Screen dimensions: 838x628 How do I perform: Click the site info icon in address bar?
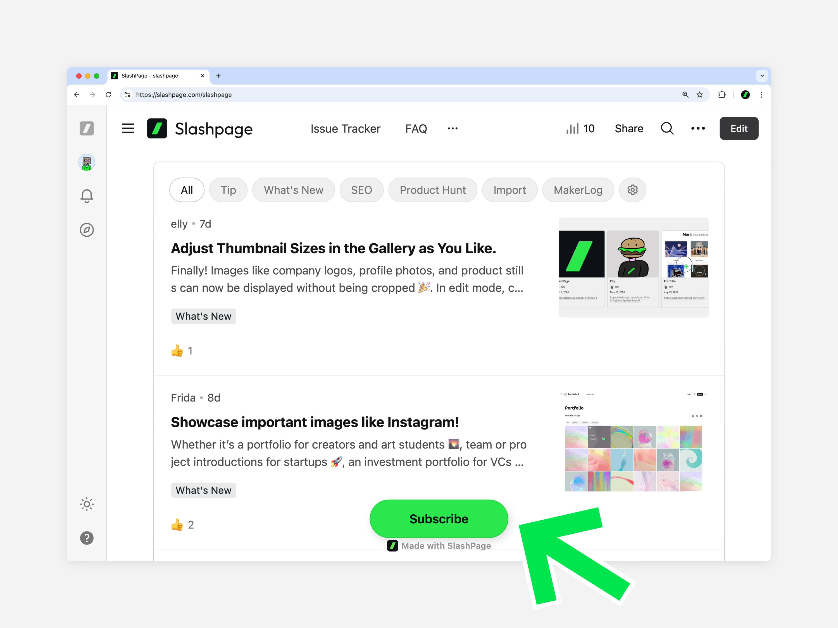coord(127,95)
